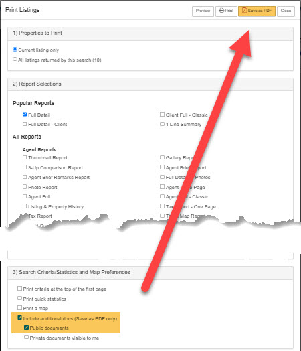
Task: Select All listings returned by this search
Action: 15,60
